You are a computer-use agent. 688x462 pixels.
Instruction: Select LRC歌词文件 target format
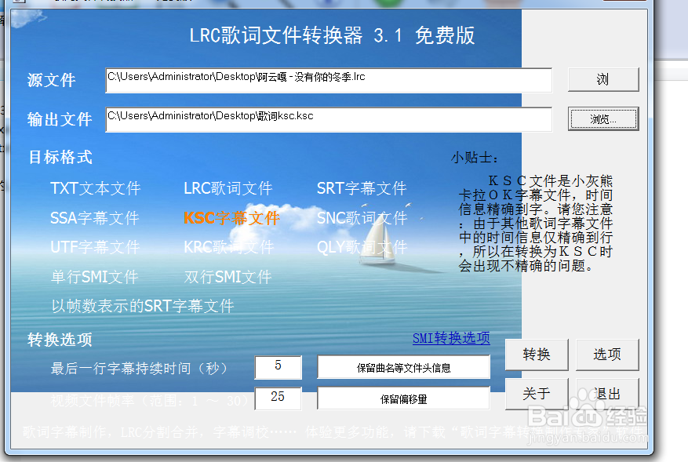228,188
